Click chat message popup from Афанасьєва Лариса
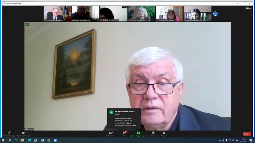The height and width of the screenshot is (143, 255). (124, 118)
